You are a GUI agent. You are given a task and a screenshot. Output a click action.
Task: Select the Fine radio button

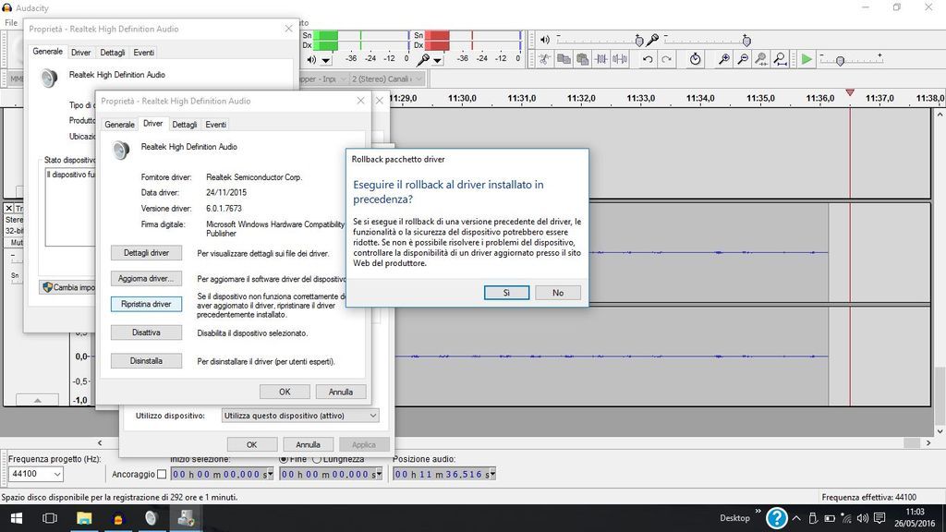[x=285, y=459]
